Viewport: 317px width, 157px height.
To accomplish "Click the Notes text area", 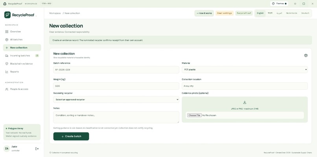I will point(116,117).
